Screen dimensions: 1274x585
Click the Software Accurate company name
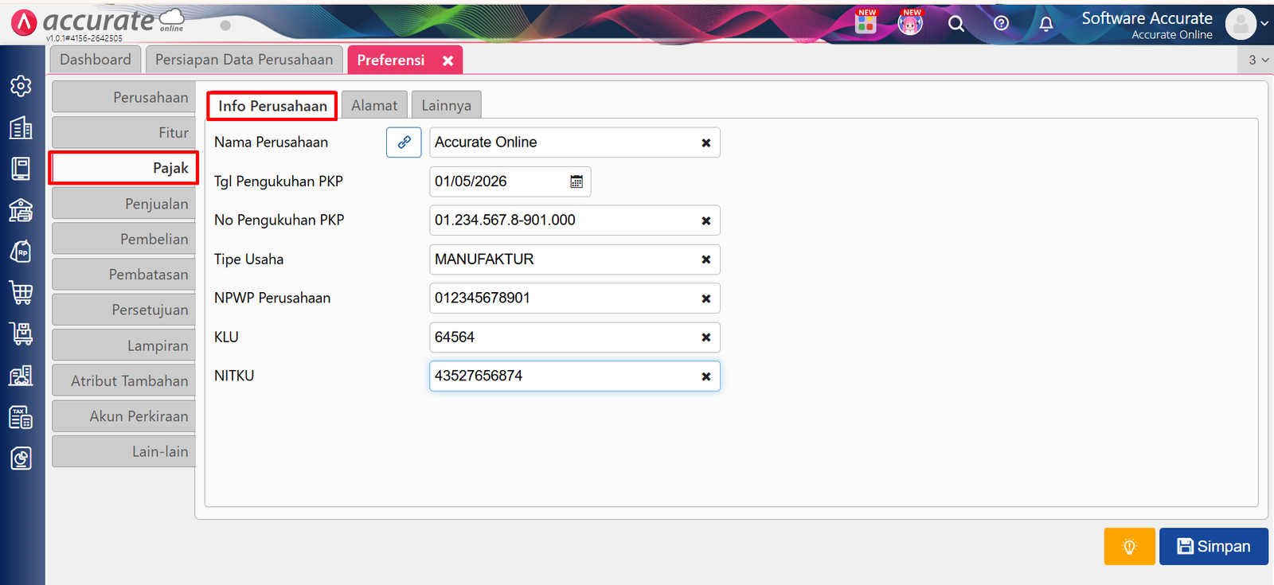tap(1147, 18)
